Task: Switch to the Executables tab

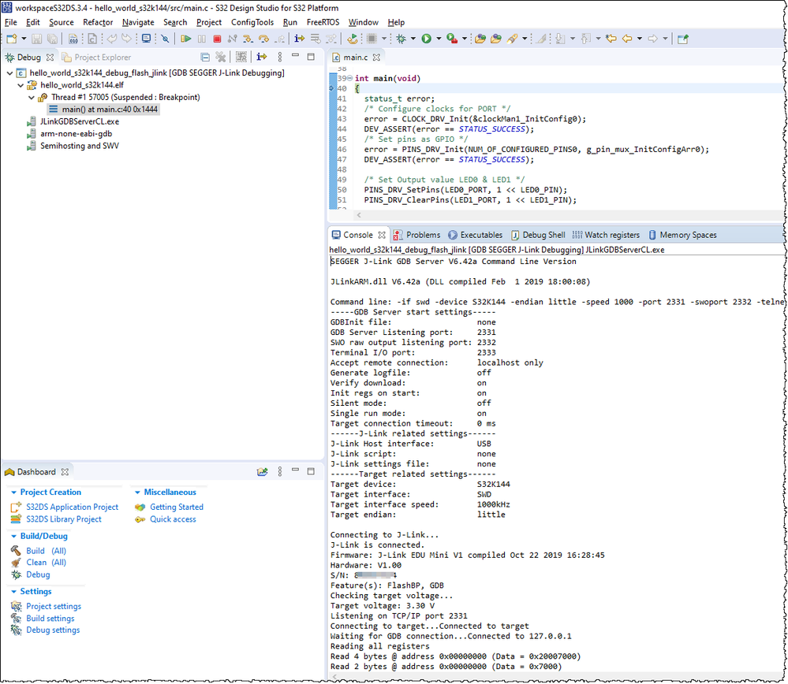Action: (476, 235)
